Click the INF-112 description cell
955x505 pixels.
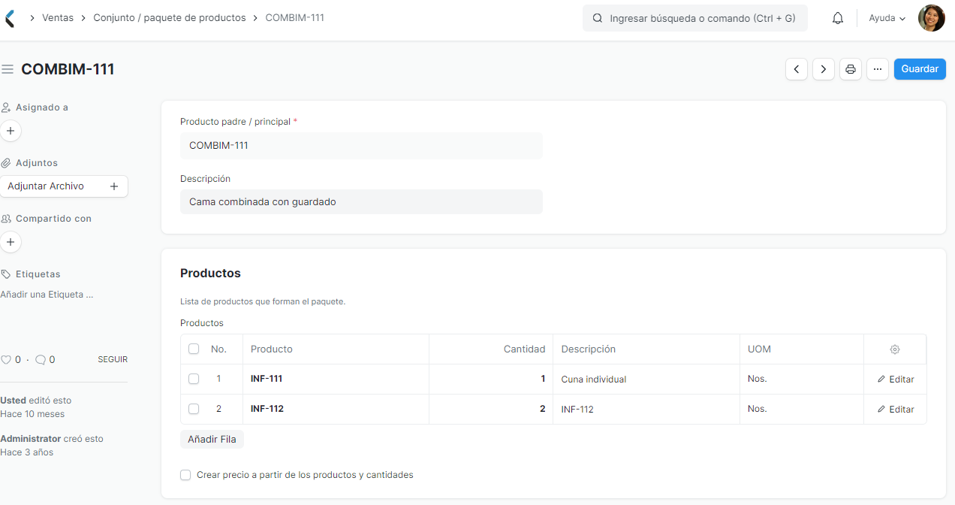coord(646,409)
